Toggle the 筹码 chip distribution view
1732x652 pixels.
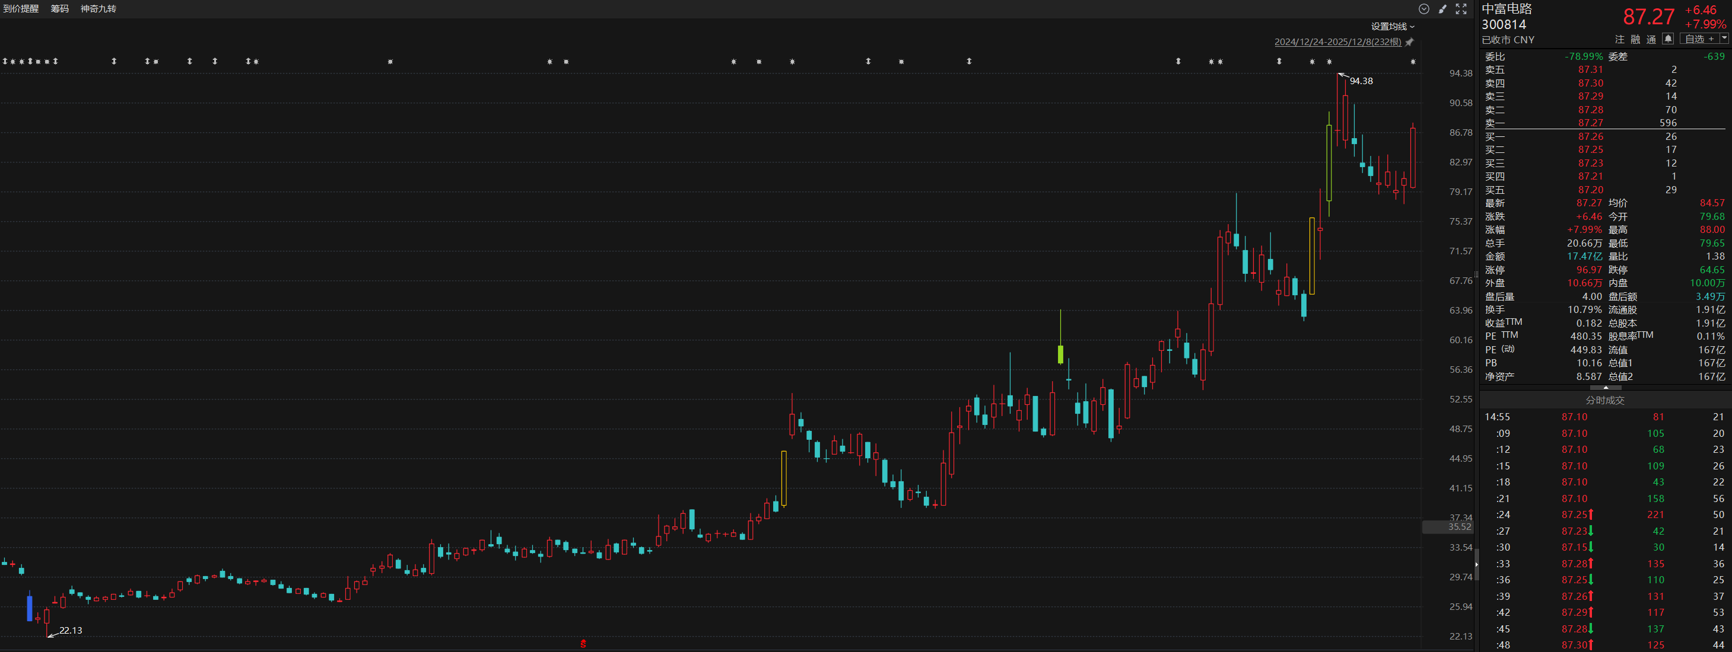tap(60, 9)
